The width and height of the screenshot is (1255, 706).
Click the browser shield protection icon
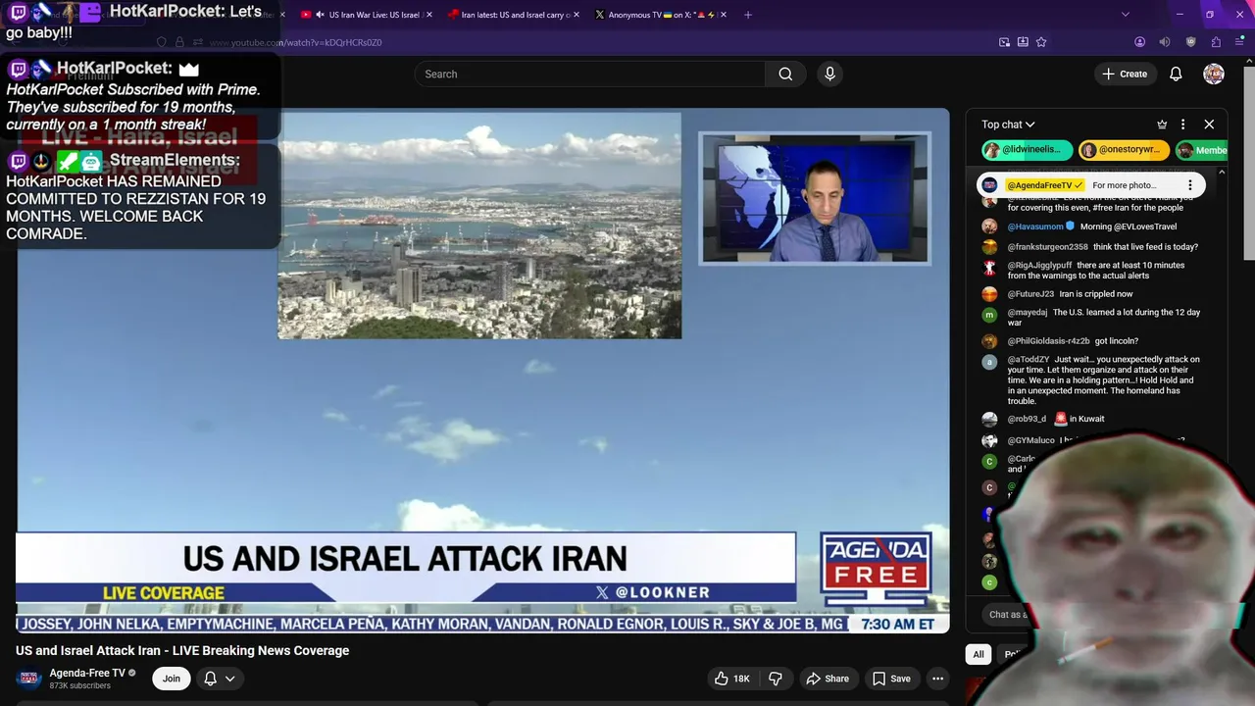click(1190, 42)
